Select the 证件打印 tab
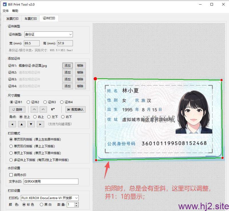 49,18
